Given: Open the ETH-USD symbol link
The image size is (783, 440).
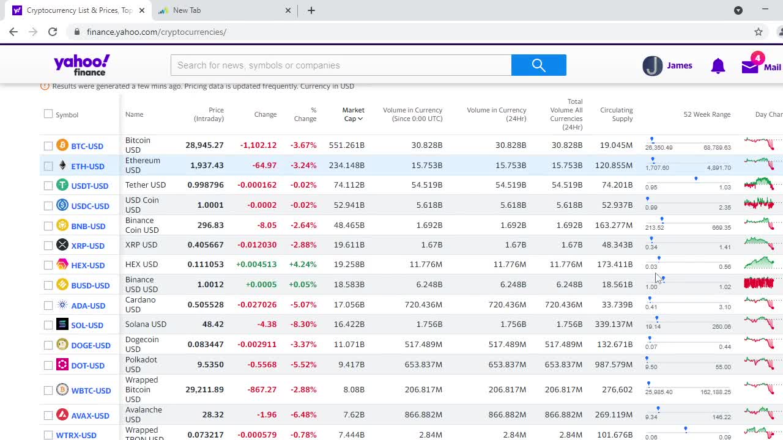Looking at the screenshot, I should pos(87,166).
